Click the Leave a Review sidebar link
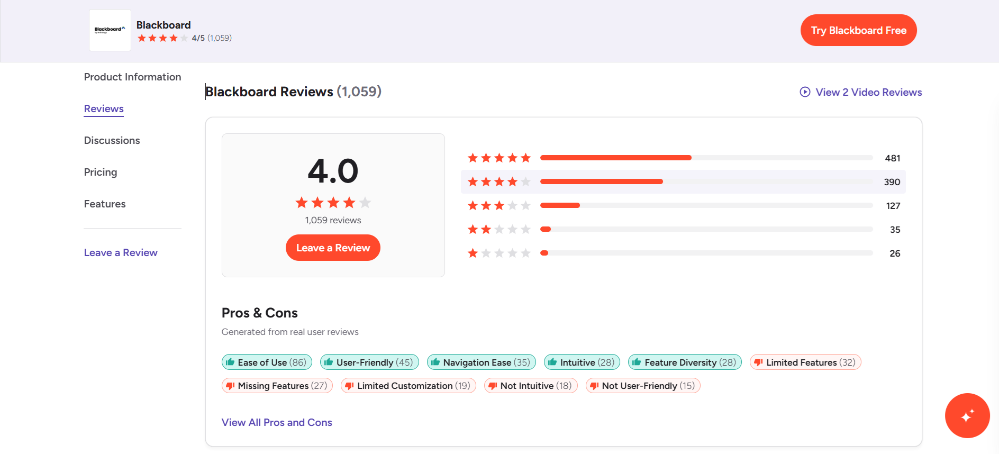The image size is (999, 454). [x=121, y=252]
